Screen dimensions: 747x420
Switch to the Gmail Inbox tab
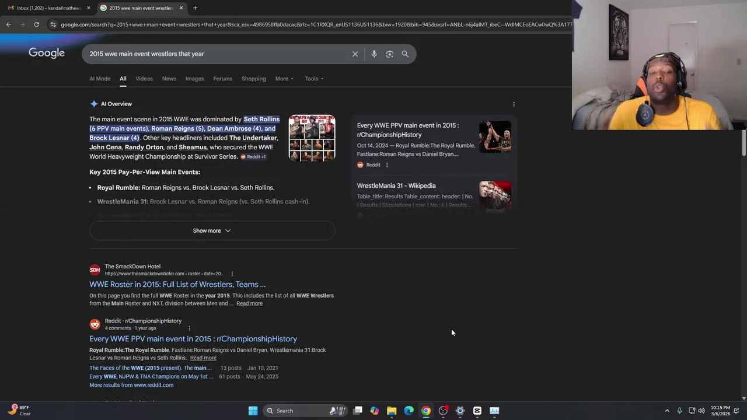tap(49, 8)
